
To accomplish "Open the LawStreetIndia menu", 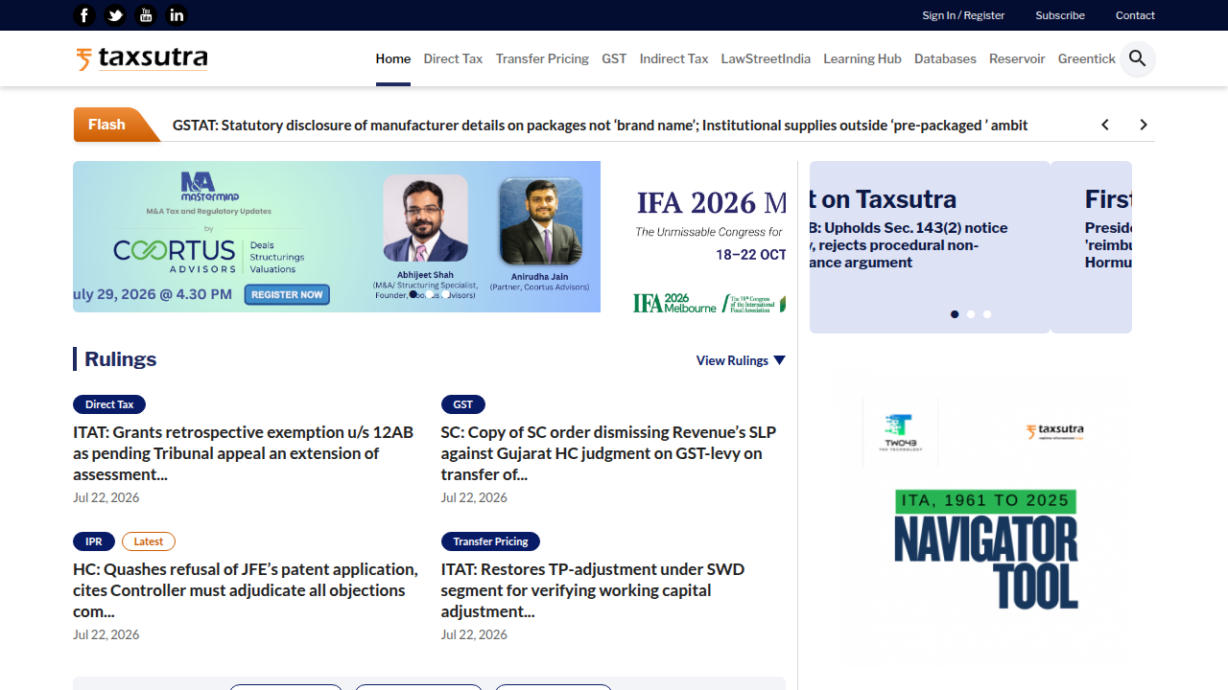I will pyautogui.click(x=766, y=58).
